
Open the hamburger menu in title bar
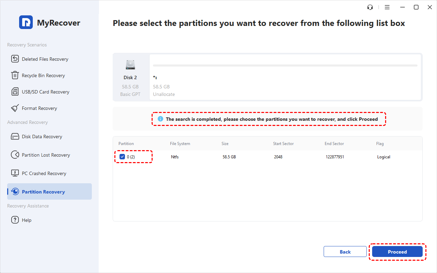coord(387,7)
